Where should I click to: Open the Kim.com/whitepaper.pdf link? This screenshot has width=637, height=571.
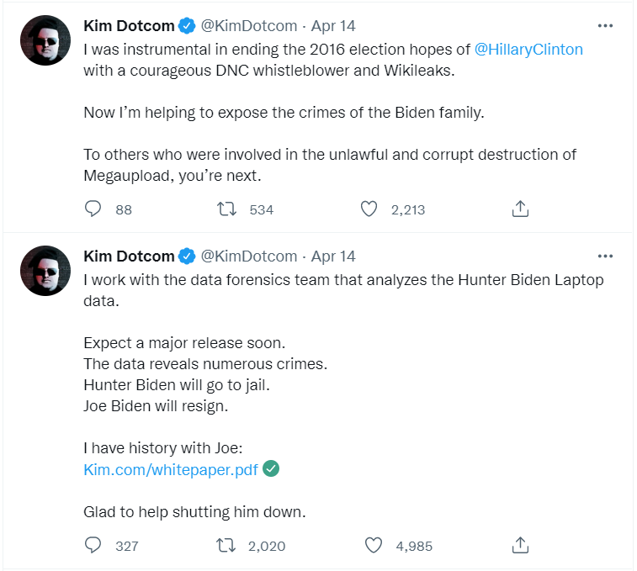[x=171, y=469]
